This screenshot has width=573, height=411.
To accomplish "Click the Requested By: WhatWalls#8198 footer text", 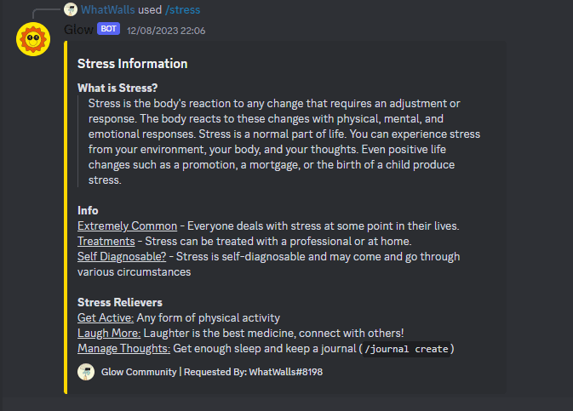I will click(x=253, y=372).
